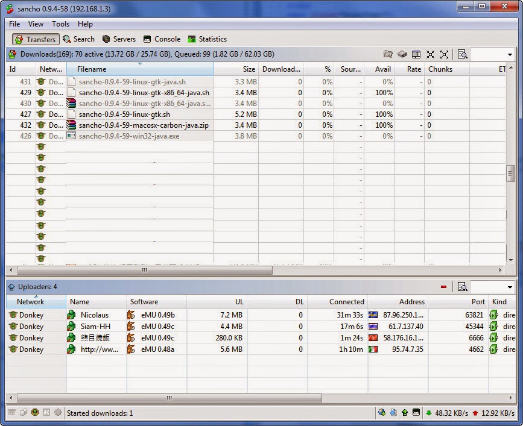Click the Italian flag icon next to 95.74.7.35
The height and width of the screenshot is (426, 523).
(x=373, y=349)
